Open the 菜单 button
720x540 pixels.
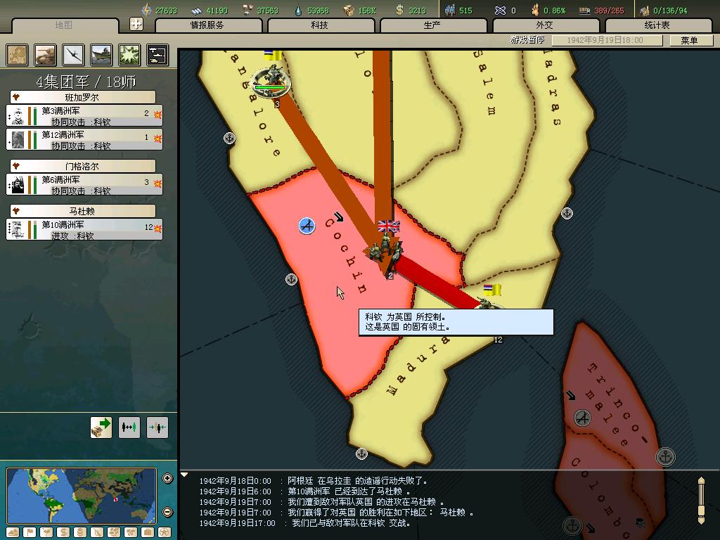tap(690, 40)
